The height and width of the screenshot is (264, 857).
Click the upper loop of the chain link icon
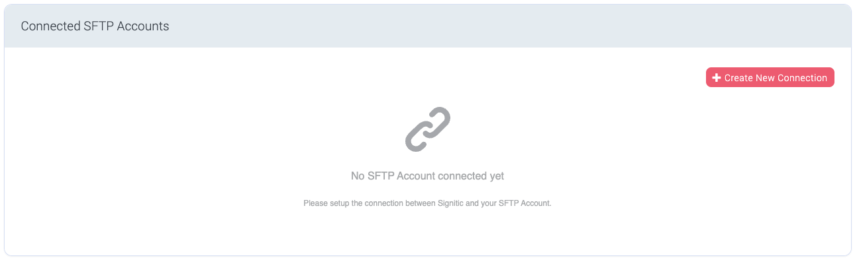coord(438,119)
